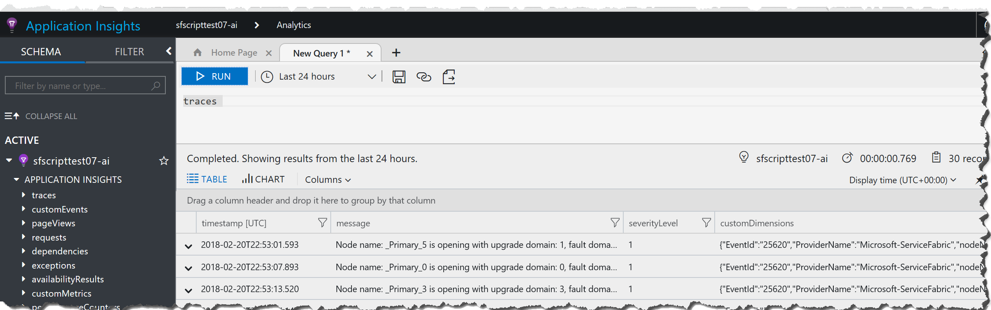Click the query duration stopwatch icon
The image size is (991, 310).
pos(847,158)
